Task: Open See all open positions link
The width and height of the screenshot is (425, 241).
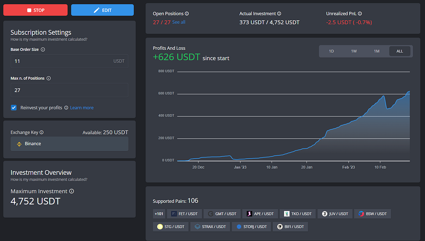Action: [179, 22]
